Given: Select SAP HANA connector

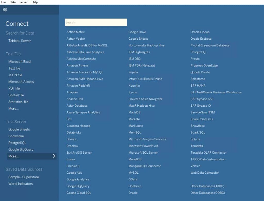Looking at the screenshot, I should tap(198, 86).
